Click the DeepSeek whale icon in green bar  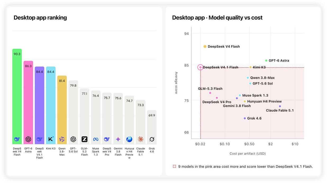(17, 139)
